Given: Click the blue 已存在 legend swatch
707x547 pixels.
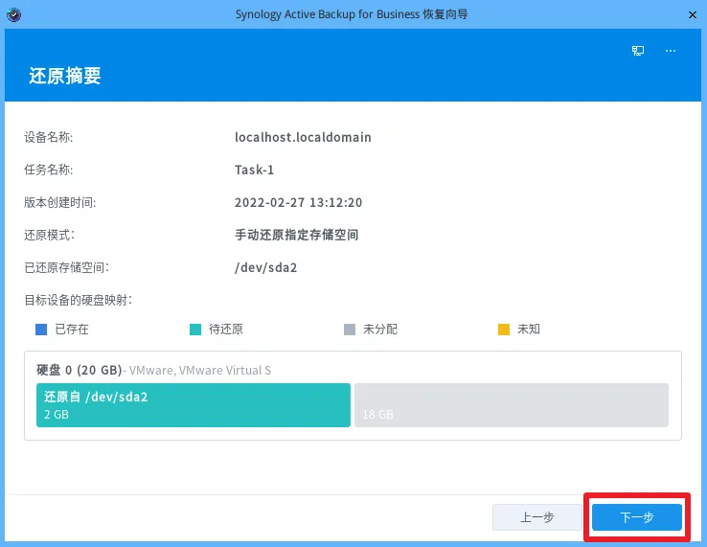Looking at the screenshot, I should tap(41, 330).
